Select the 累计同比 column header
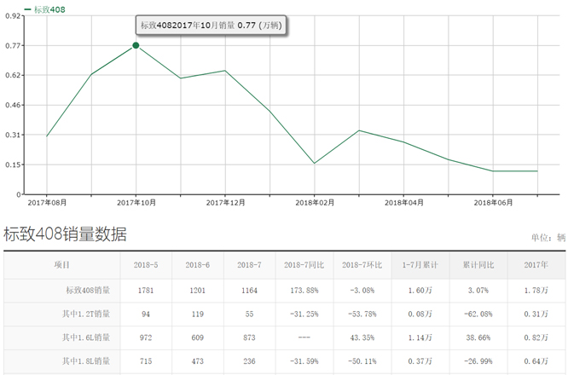568x375 pixels. [x=478, y=265]
